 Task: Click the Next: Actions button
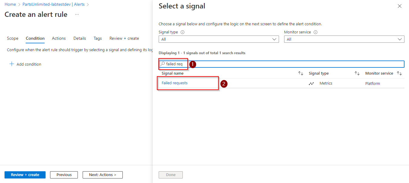(x=103, y=175)
